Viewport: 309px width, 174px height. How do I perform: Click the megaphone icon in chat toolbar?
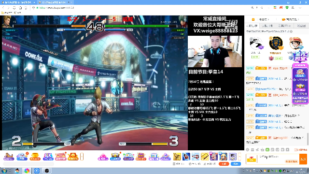(257, 150)
